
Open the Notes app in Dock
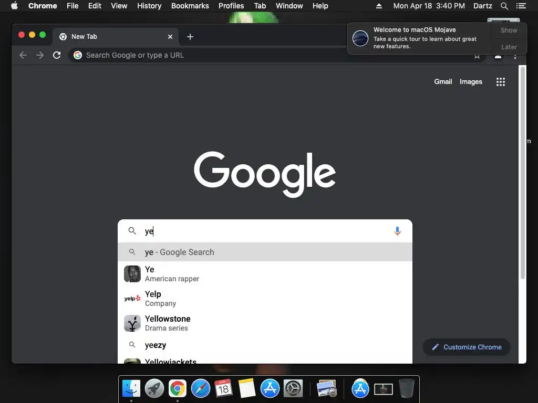pos(246,389)
